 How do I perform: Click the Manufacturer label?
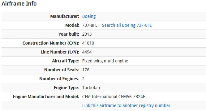(x=65, y=17)
